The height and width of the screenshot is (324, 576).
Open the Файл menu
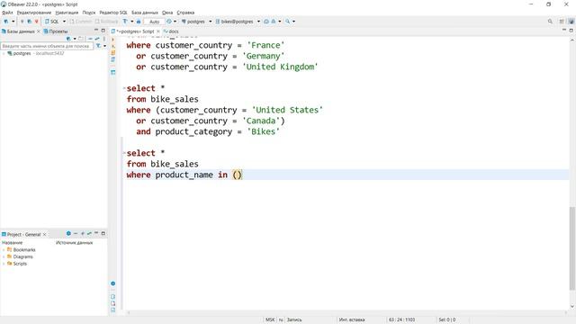click(7, 13)
